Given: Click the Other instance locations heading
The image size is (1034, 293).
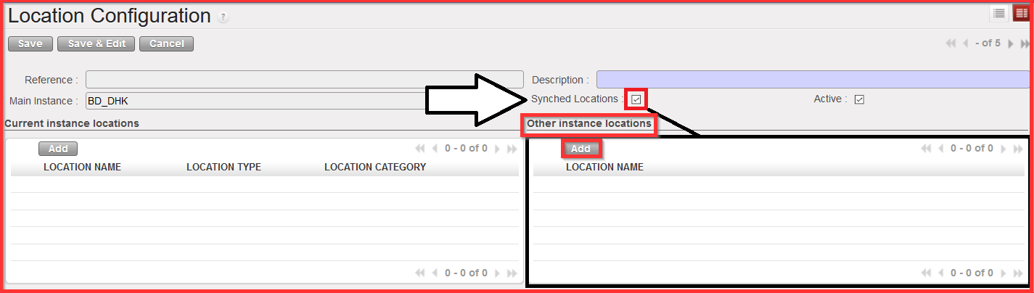Looking at the screenshot, I should [589, 123].
